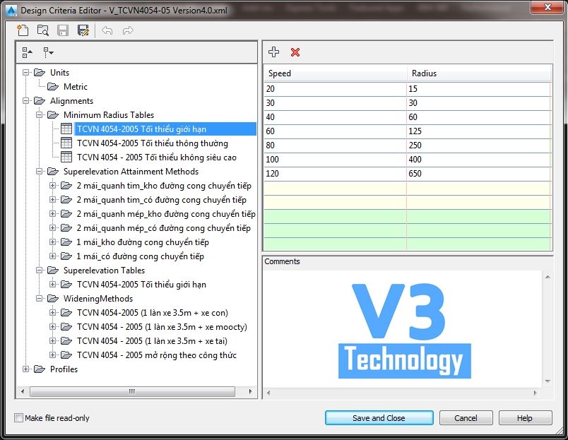Click the Save floppy disk icon
This screenshot has height=440, width=568.
(x=63, y=30)
